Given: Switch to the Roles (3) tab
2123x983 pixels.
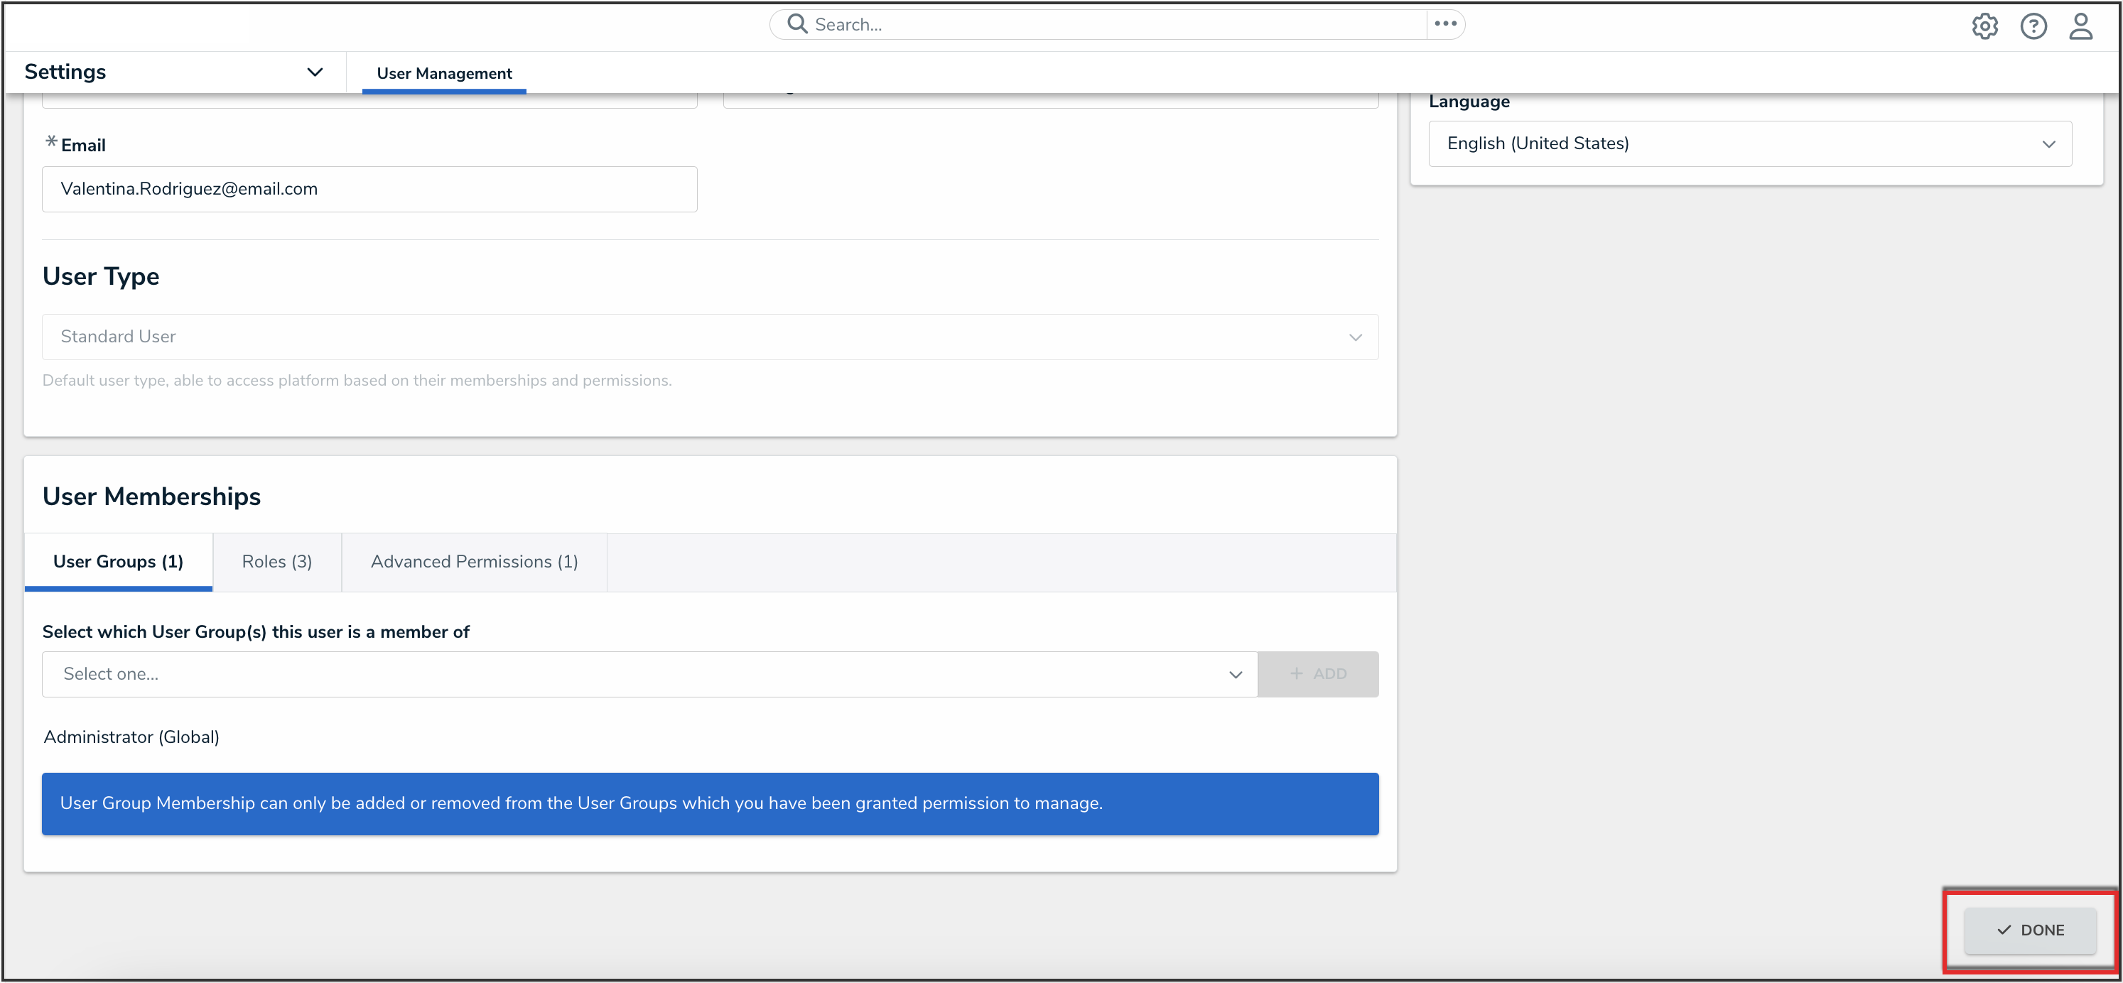Looking at the screenshot, I should [x=277, y=561].
